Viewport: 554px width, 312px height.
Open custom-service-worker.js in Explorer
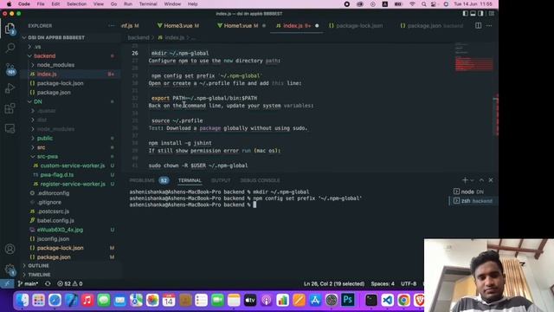click(73, 166)
